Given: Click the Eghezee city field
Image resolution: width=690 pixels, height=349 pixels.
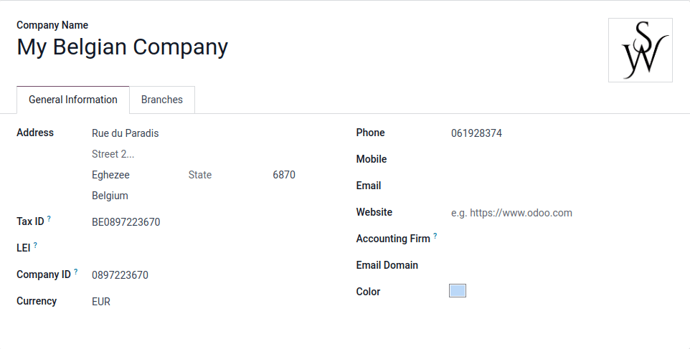Looking at the screenshot, I should click(133, 175).
